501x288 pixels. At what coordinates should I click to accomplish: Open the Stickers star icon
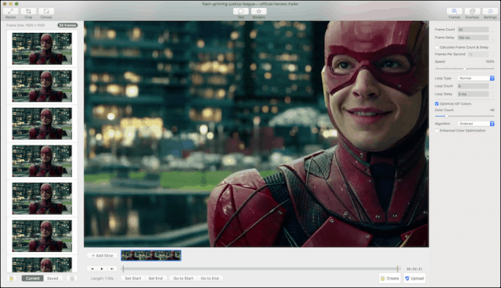259,11
